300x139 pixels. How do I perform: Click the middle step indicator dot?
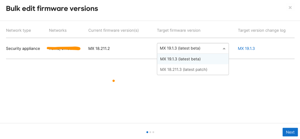tap(150, 132)
